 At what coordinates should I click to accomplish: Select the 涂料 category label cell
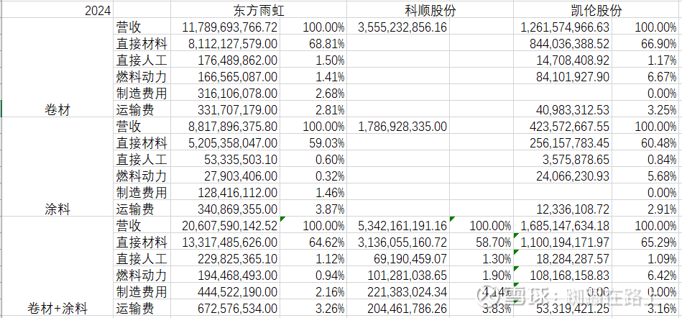57,209
